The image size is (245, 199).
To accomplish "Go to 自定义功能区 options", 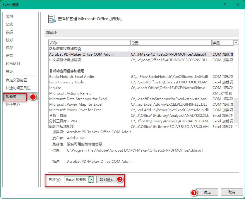I will point(16,80).
